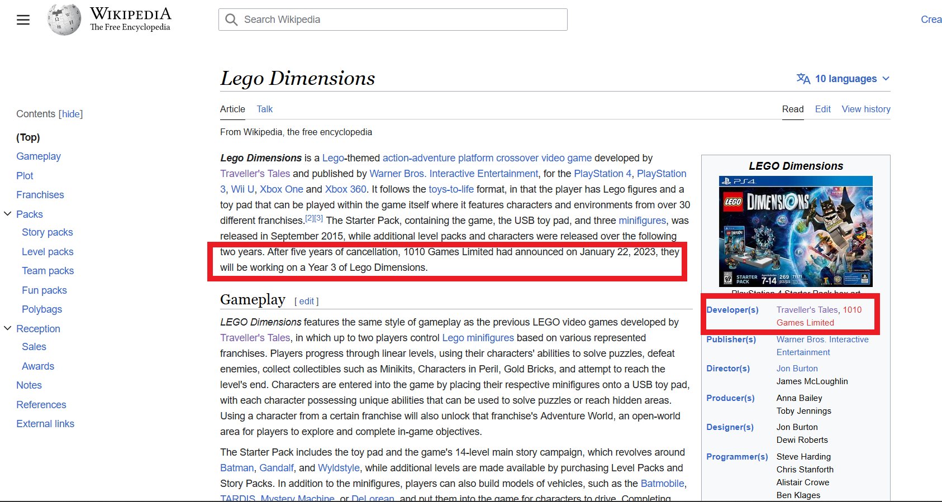
Task: Click the infobox Developer(s) label
Action: click(732, 310)
